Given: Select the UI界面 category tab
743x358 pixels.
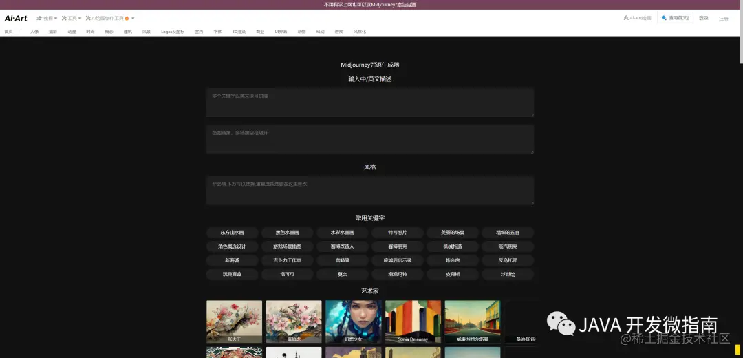Looking at the screenshot, I should click(x=281, y=32).
